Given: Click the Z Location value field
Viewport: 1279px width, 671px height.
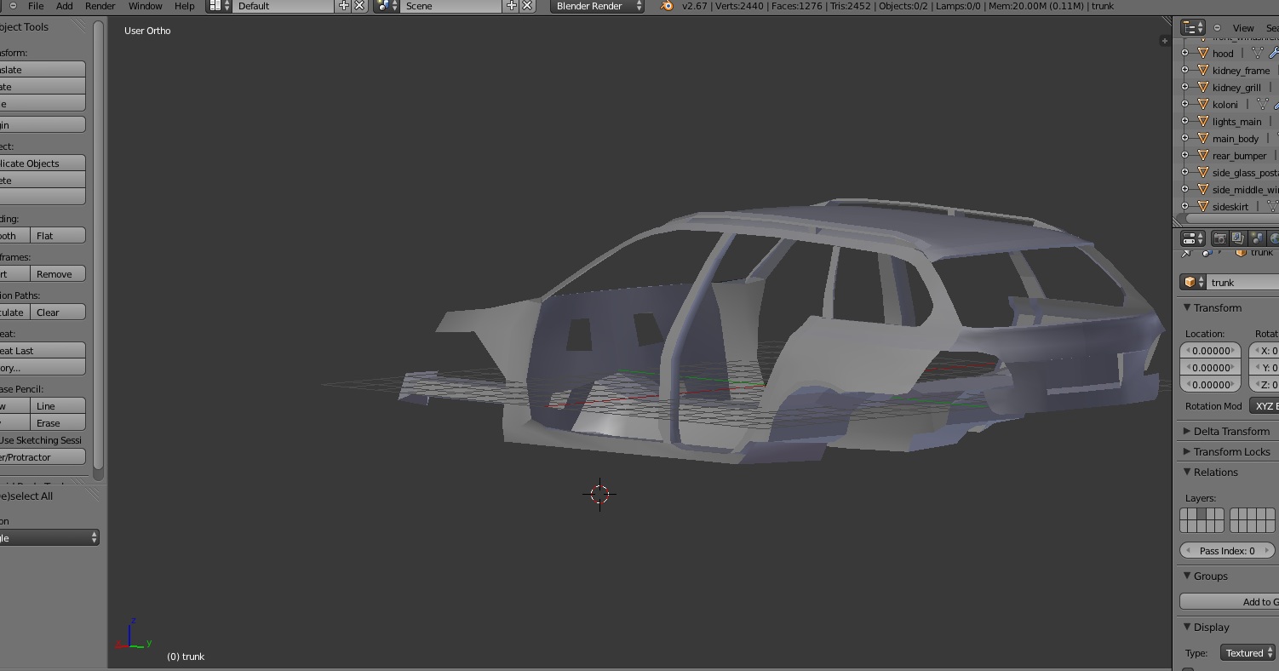Looking at the screenshot, I should pos(1210,384).
